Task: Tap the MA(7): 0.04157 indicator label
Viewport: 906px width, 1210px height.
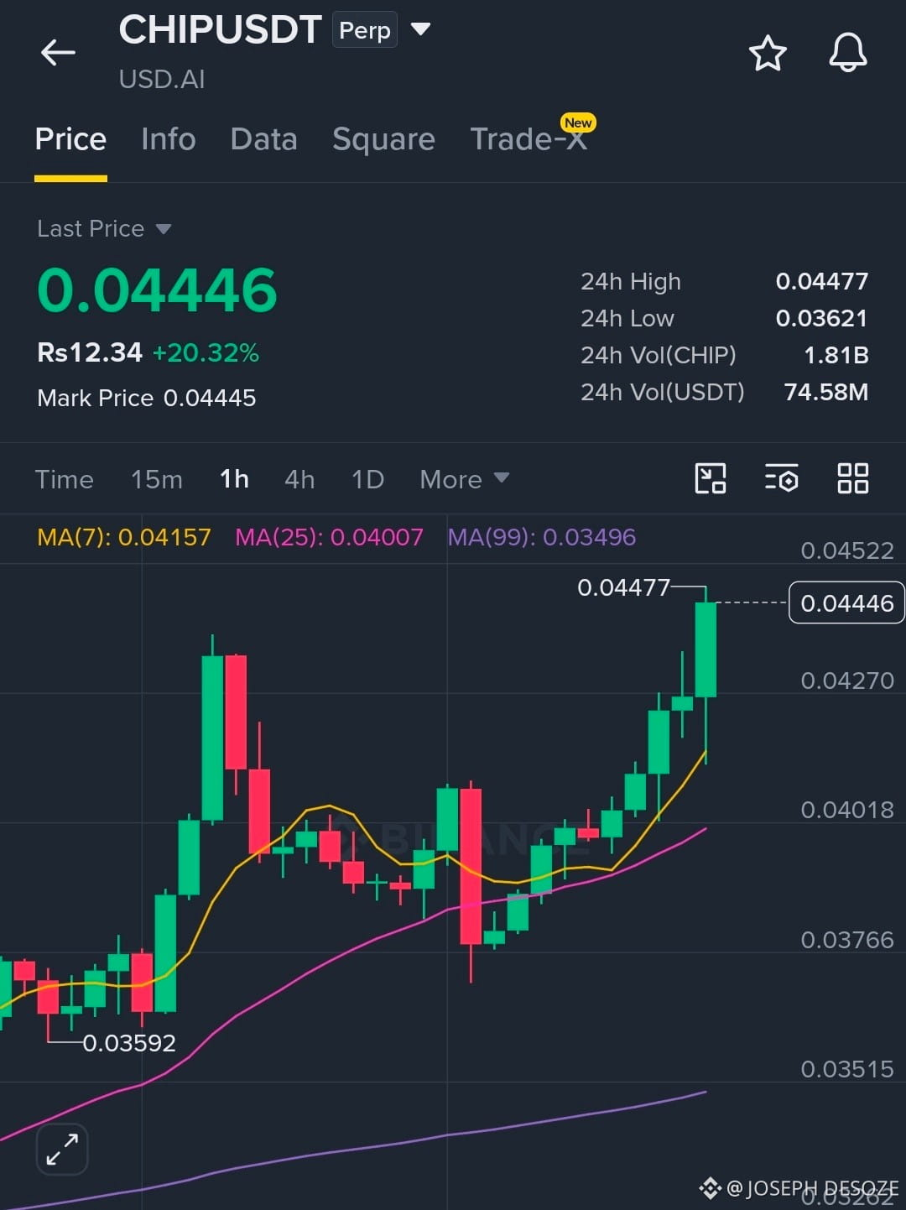Action: click(x=124, y=537)
